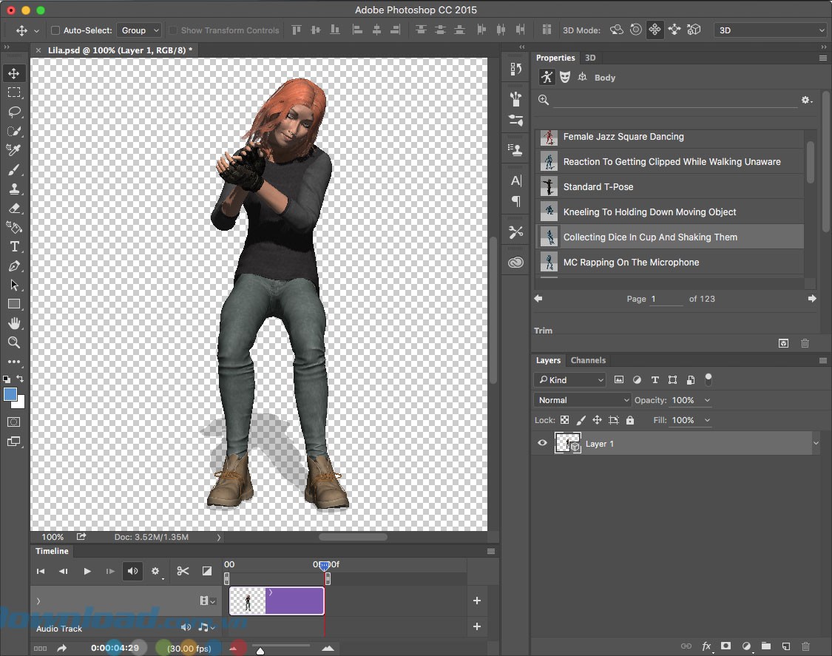The height and width of the screenshot is (656, 832).
Task: Open the layer blending mode dropdown set to Normal
Action: click(582, 399)
